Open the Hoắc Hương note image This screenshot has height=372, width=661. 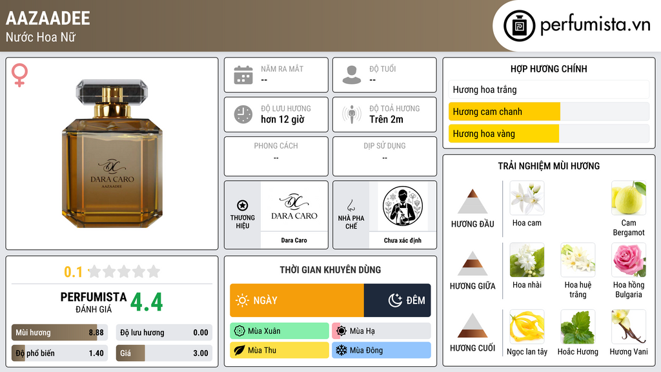(x=578, y=327)
